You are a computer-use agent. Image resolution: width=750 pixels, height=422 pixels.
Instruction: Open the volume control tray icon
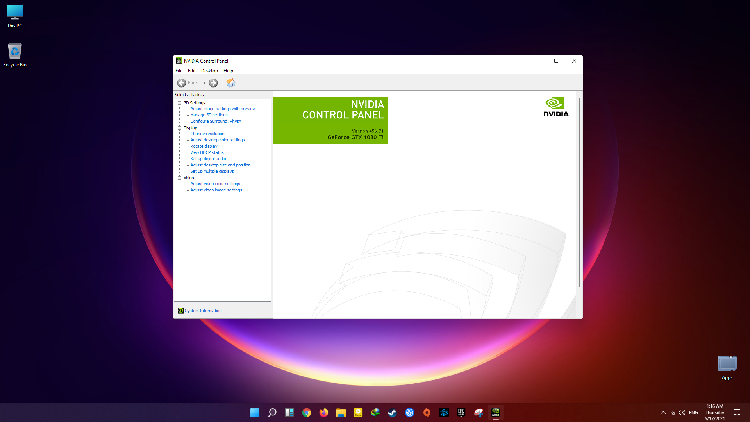[682, 413]
